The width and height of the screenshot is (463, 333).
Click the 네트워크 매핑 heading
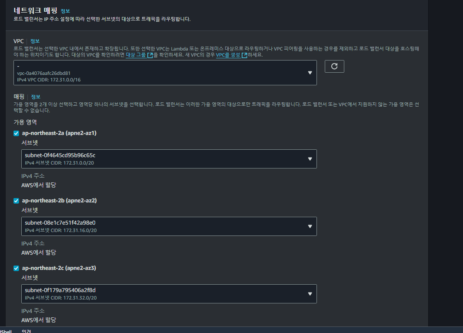[36, 10]
